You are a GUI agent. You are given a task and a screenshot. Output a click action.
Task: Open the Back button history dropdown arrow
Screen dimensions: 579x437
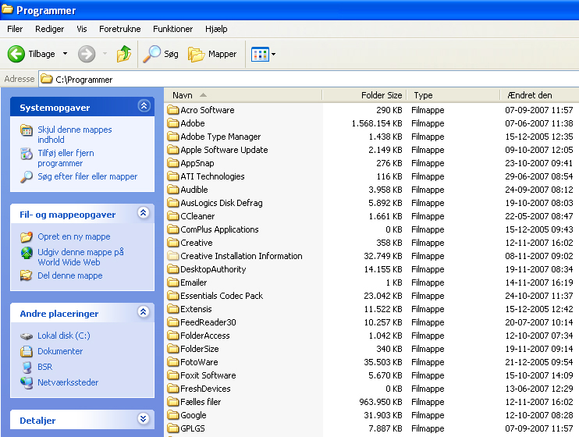pyautogui.click(x=66, y=54)
